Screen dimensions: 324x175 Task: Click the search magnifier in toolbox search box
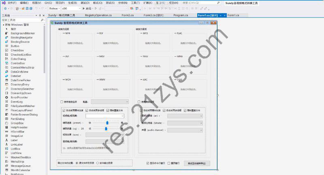42,20
